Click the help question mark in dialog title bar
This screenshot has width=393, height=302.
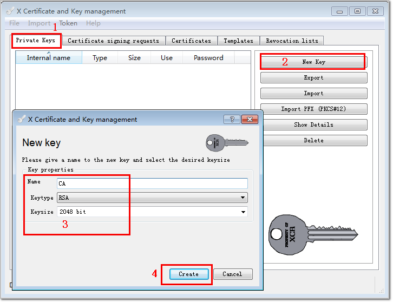point(232,120)
